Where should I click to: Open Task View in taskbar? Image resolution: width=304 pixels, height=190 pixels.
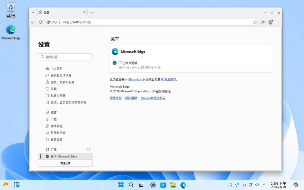tap(141, 185)
